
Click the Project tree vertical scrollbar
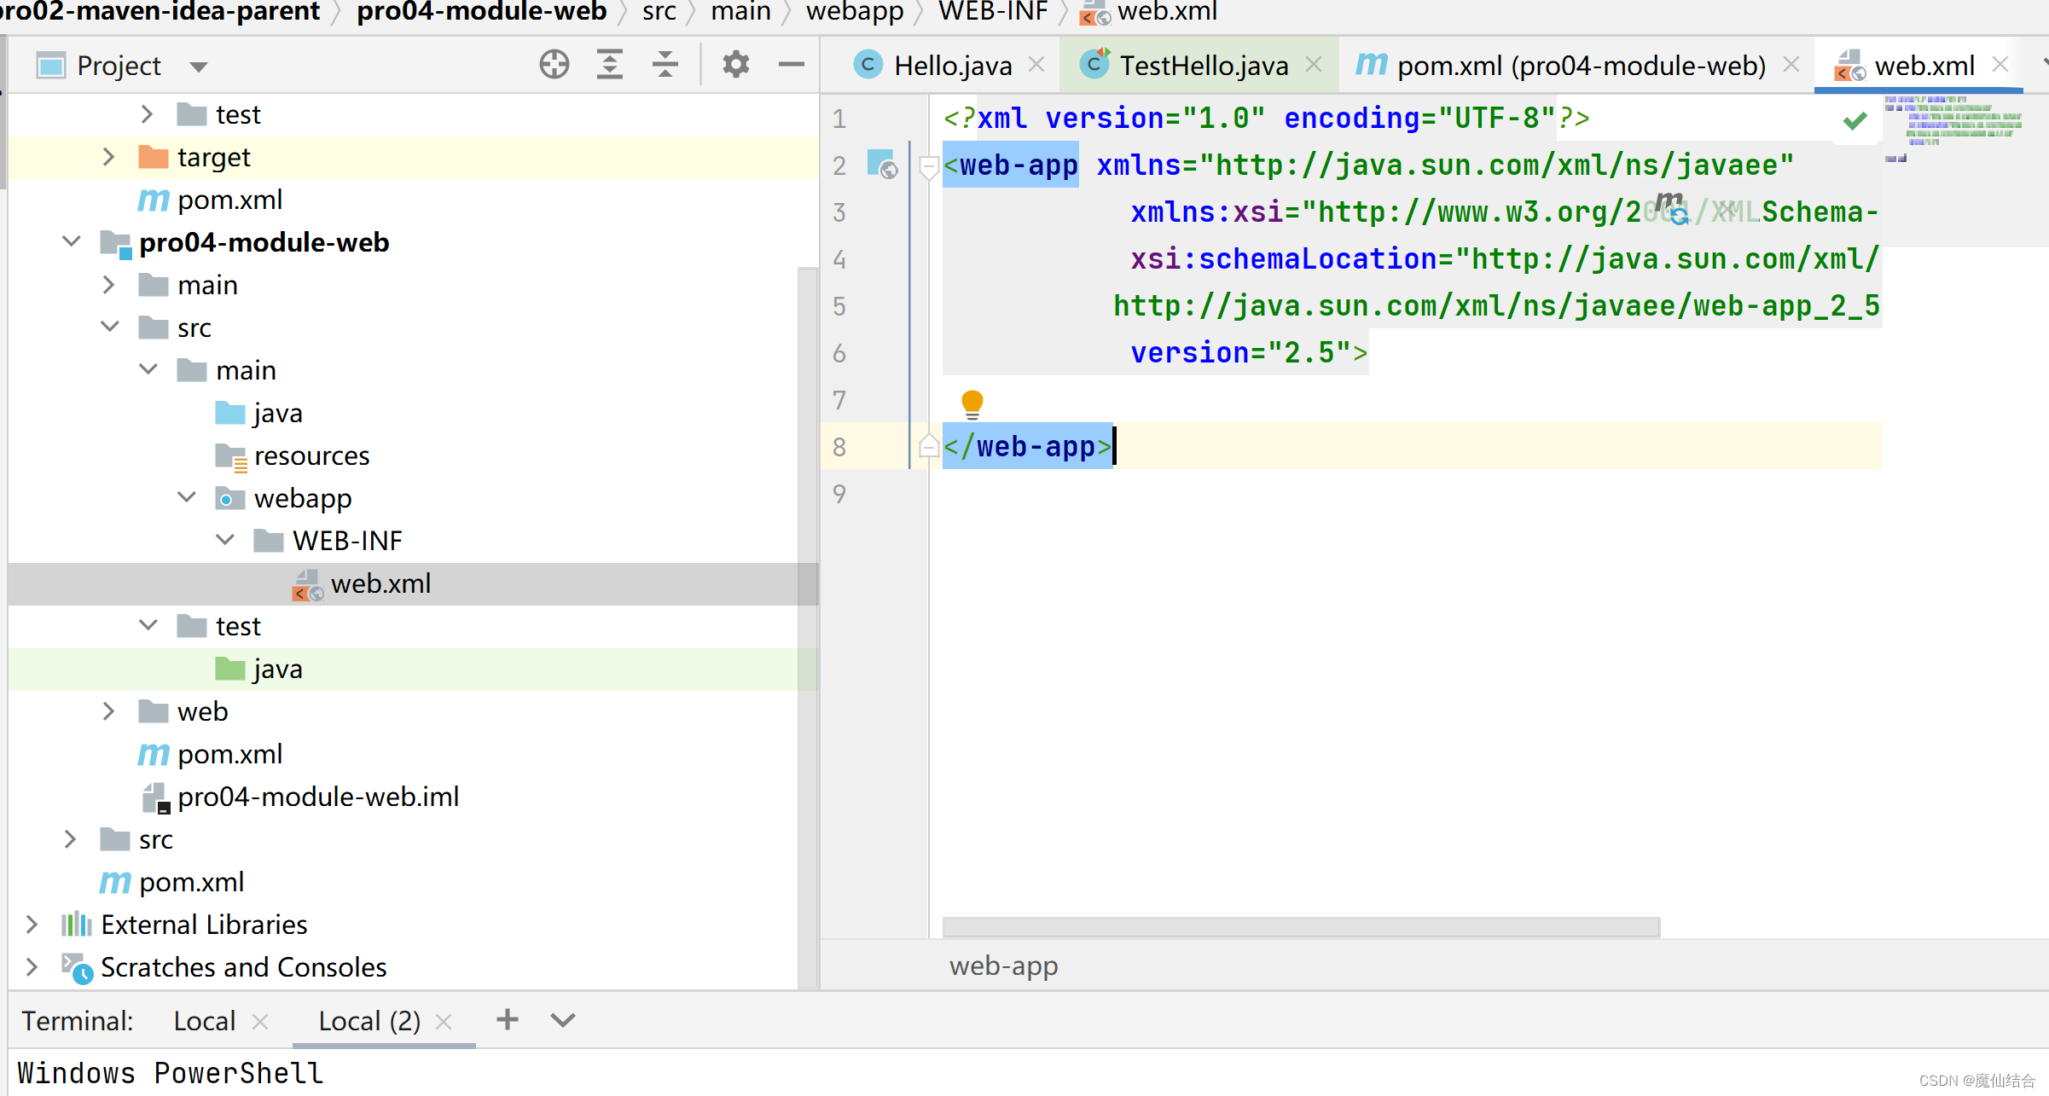(x=807, y=627)
